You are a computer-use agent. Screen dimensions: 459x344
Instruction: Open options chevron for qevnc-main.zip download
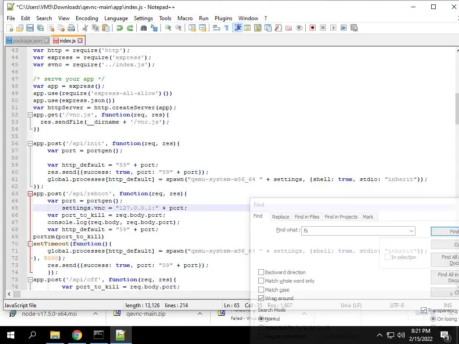tap(199, 314)
